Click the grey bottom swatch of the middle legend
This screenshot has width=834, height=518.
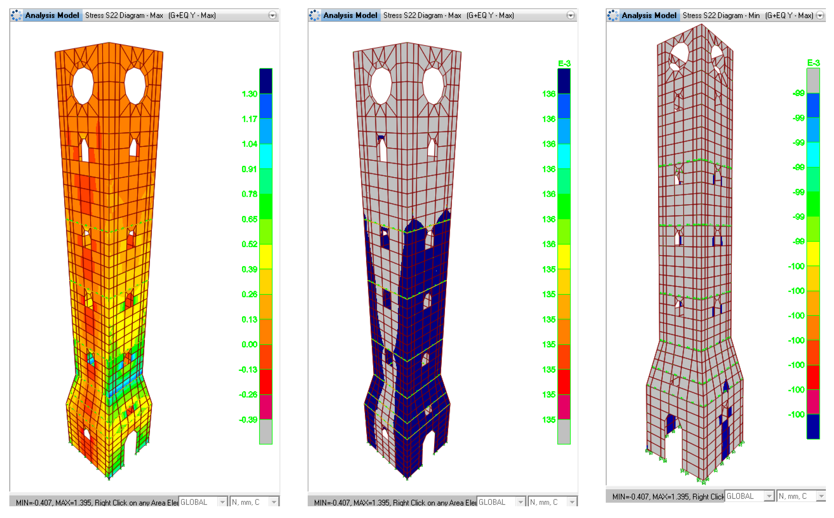pos(564,432)
